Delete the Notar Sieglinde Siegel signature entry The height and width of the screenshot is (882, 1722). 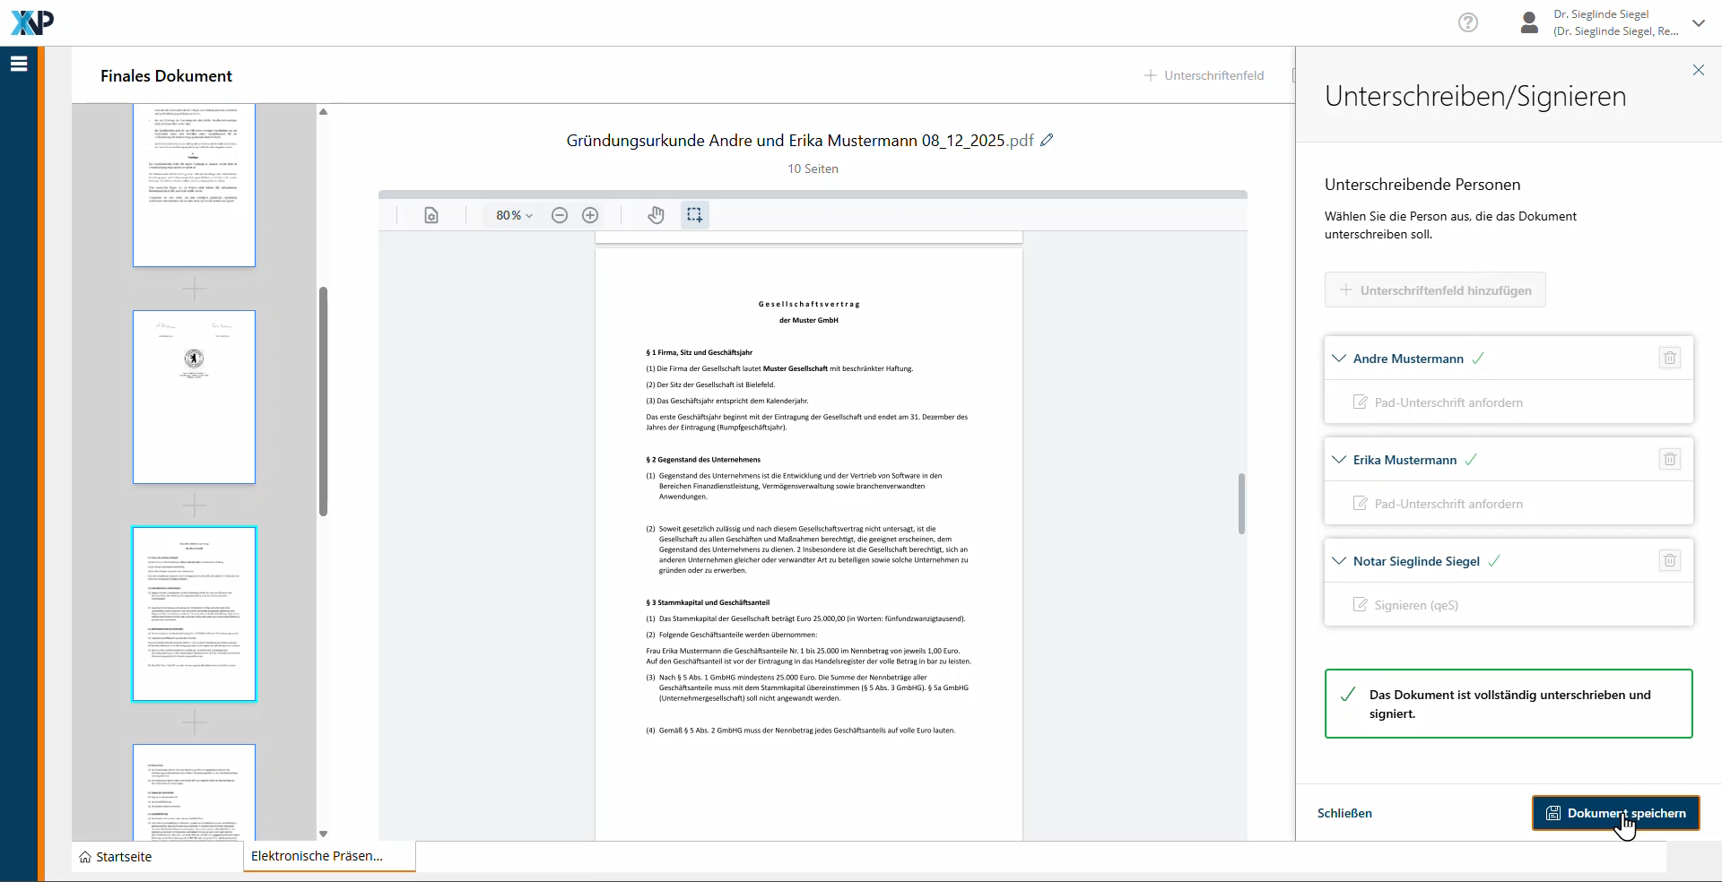(x=1669, y=561)
